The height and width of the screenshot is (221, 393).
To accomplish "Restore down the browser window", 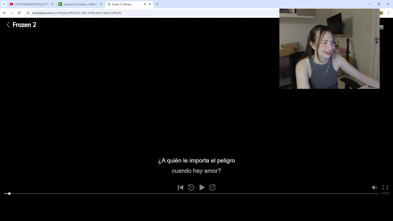I will (x=379, y=4).
